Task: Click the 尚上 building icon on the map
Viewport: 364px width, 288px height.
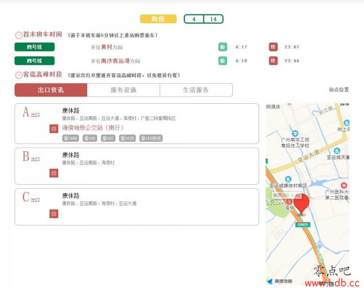Action: click(347, 123)
